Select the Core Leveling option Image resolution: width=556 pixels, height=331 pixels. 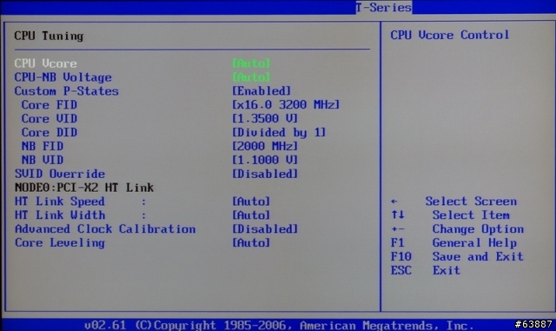pyautogui.click(x=60, y=243)
